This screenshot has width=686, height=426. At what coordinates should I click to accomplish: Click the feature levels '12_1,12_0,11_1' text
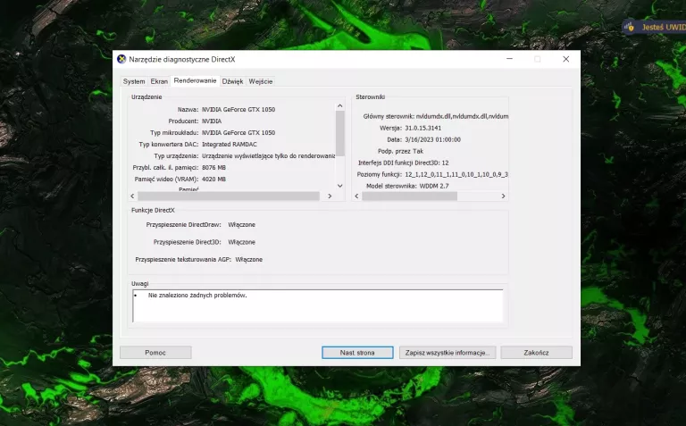pos(456,174)
